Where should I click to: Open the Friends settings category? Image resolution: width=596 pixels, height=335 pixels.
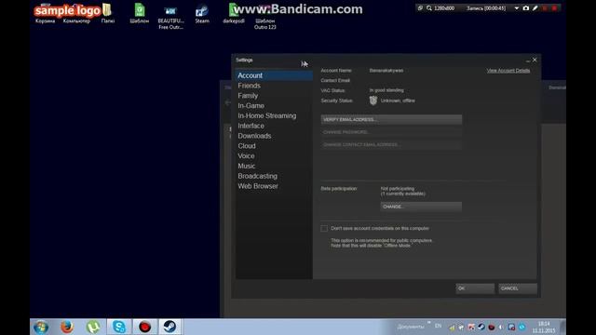274,86
